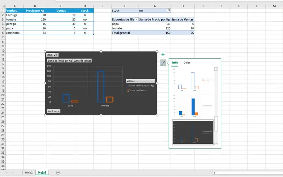Select column header E
This screenshot has width=283, height=177.
(102, 6)
